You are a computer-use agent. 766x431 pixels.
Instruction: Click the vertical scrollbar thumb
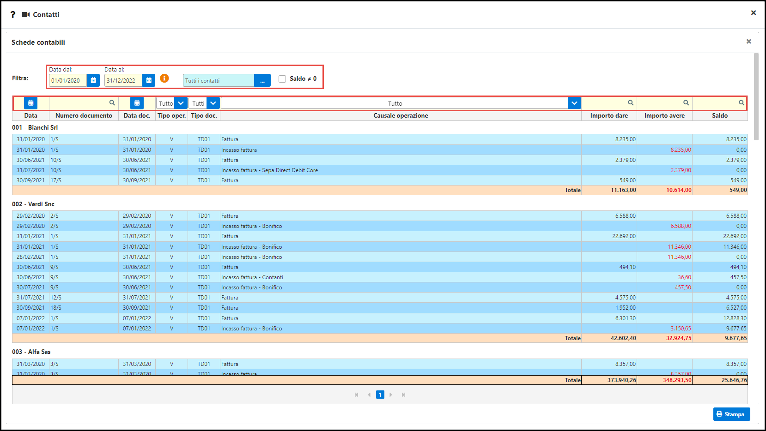756,96
